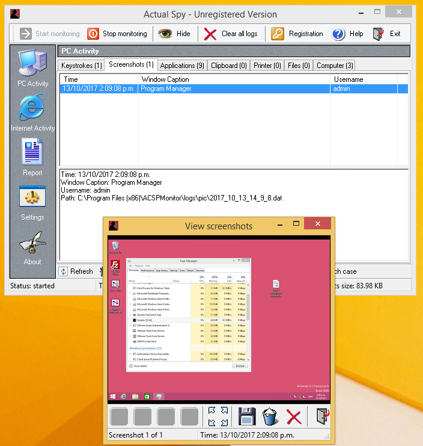The image size is (423, 446).
Task: Click the exit door icon in View screenshots
Action: point(323,417)
